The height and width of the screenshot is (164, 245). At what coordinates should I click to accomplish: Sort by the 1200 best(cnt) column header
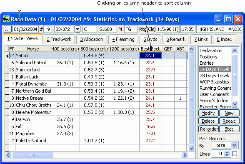(124, 49)
